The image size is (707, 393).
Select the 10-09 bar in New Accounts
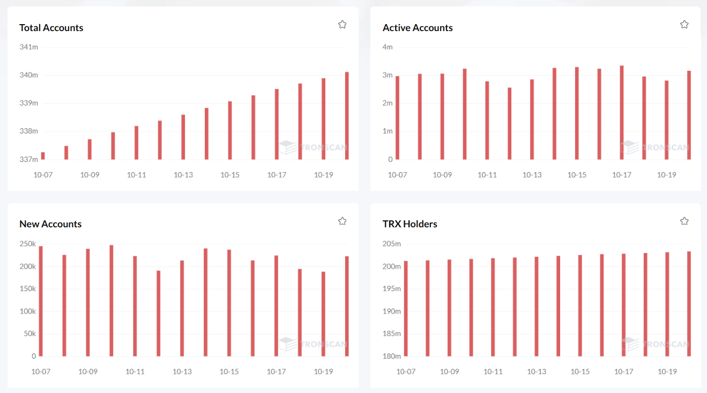(88, 302)
